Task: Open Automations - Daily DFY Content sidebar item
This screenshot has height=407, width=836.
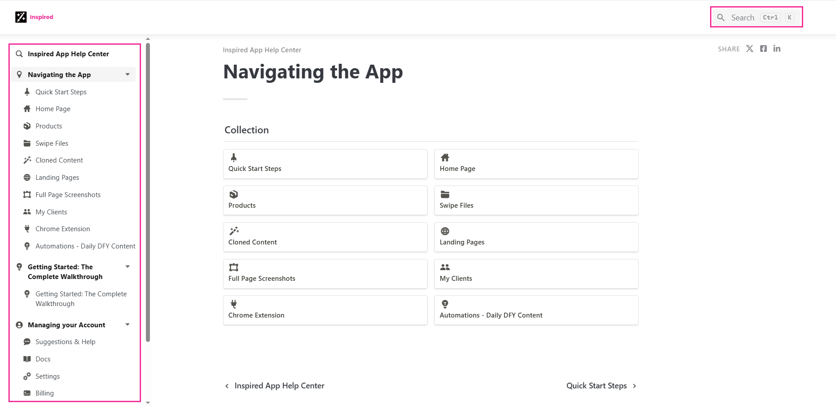Action: [x=85, y=246]
